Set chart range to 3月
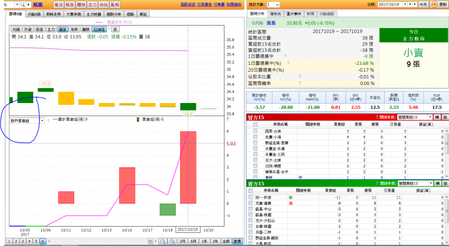449x246 pixels. coord(182,241)
